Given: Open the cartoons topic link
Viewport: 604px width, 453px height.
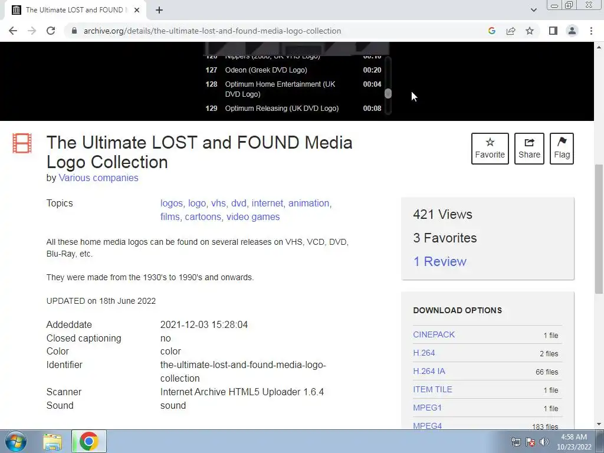Looking at the screenshot, I should (x=203, y=217).
